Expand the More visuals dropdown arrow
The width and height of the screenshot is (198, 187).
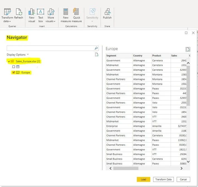[55, 21]
